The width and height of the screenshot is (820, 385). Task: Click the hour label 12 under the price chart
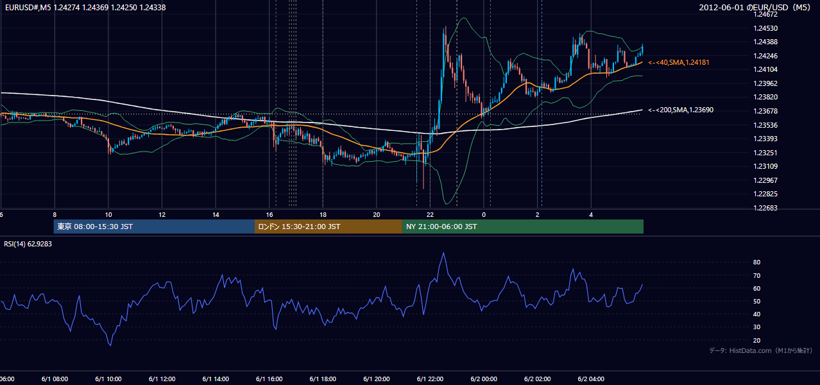point(162,215)
